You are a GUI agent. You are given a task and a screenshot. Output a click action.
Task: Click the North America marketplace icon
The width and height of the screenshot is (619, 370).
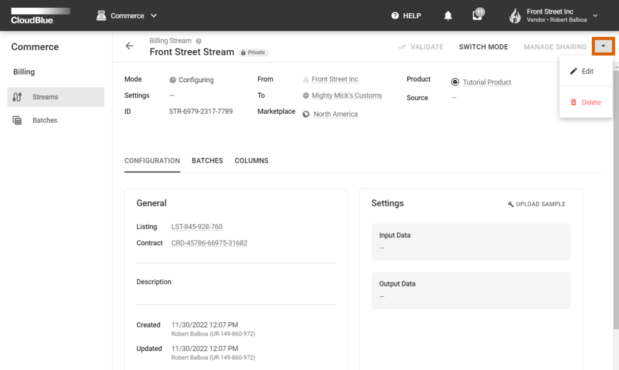tap(306, 114)
